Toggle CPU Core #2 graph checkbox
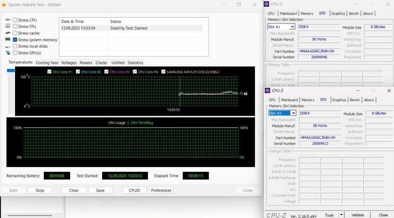394x218 pixels. (x=78, y=72)
